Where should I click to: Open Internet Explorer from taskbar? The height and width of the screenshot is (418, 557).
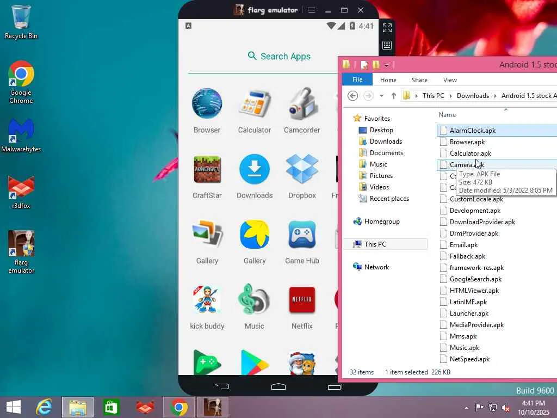pos(44,407)
